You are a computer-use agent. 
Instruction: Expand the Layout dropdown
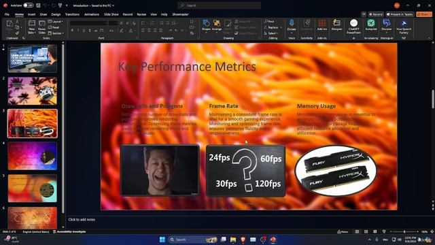[x=56, y=21]
